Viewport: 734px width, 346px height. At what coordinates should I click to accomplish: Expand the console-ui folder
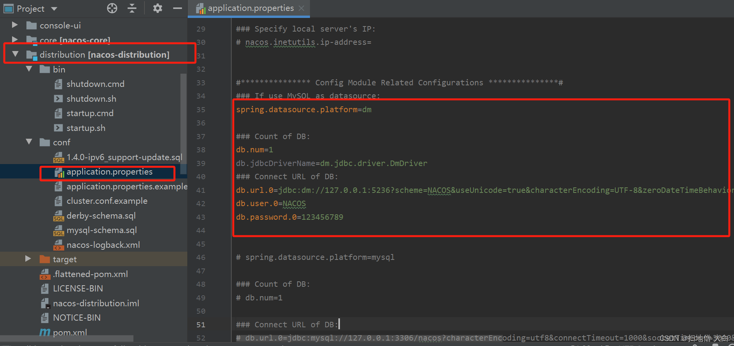15,25
